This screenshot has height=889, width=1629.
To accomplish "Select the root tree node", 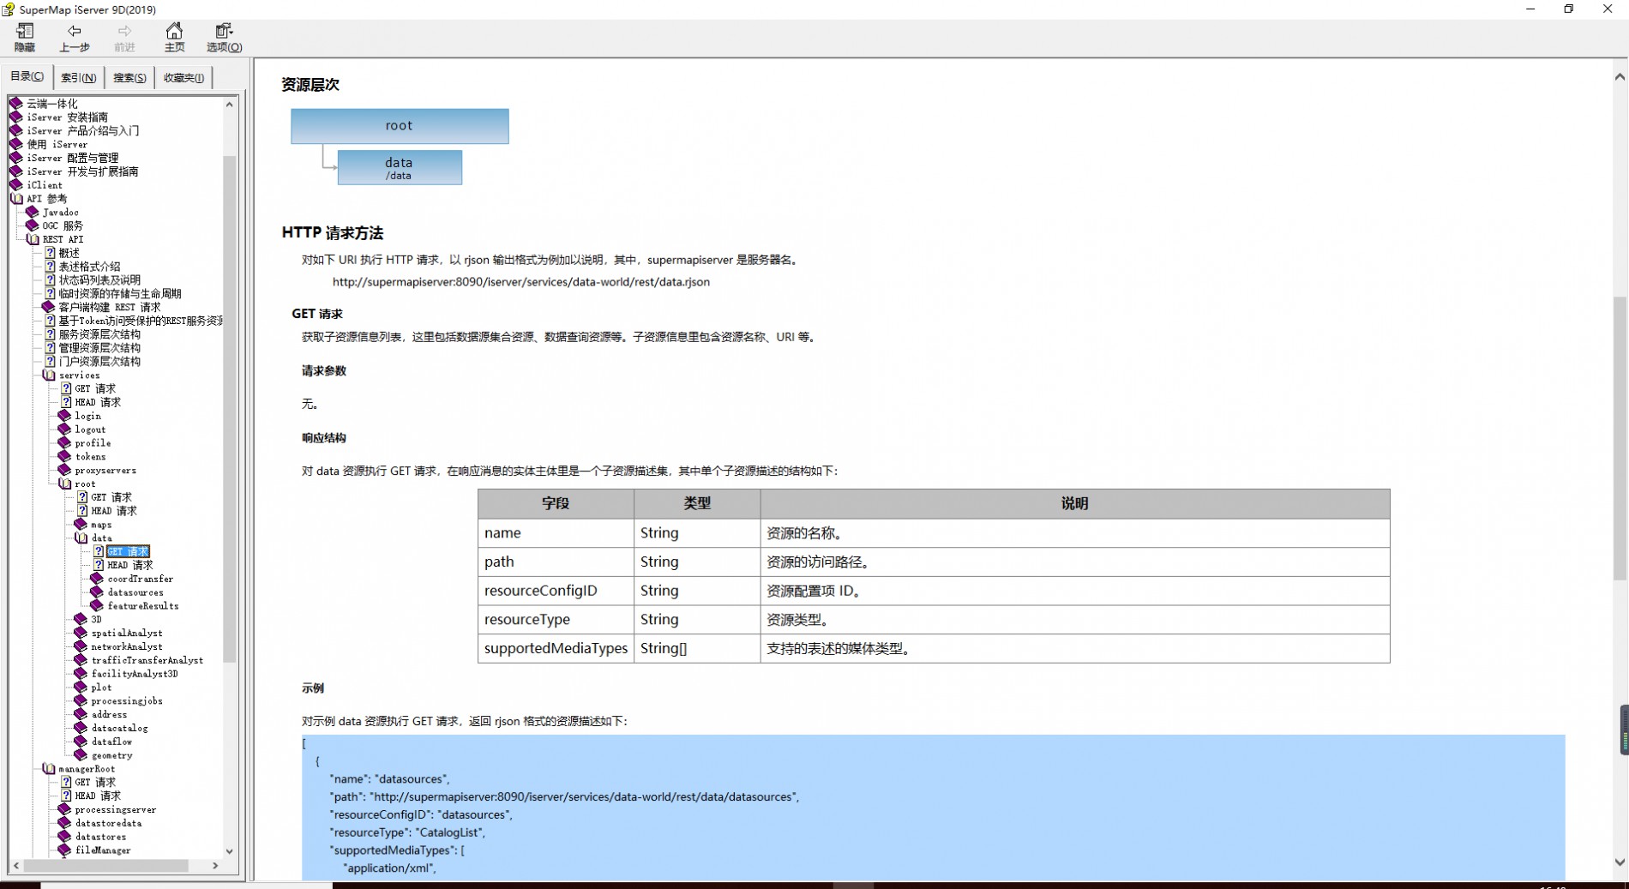I will [85, 484].
